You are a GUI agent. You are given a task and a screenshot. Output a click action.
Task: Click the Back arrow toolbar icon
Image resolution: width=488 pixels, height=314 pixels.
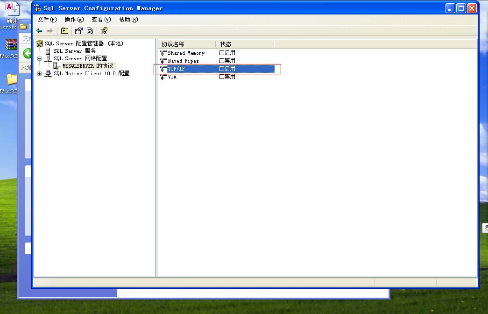click(x=39, y=31)
